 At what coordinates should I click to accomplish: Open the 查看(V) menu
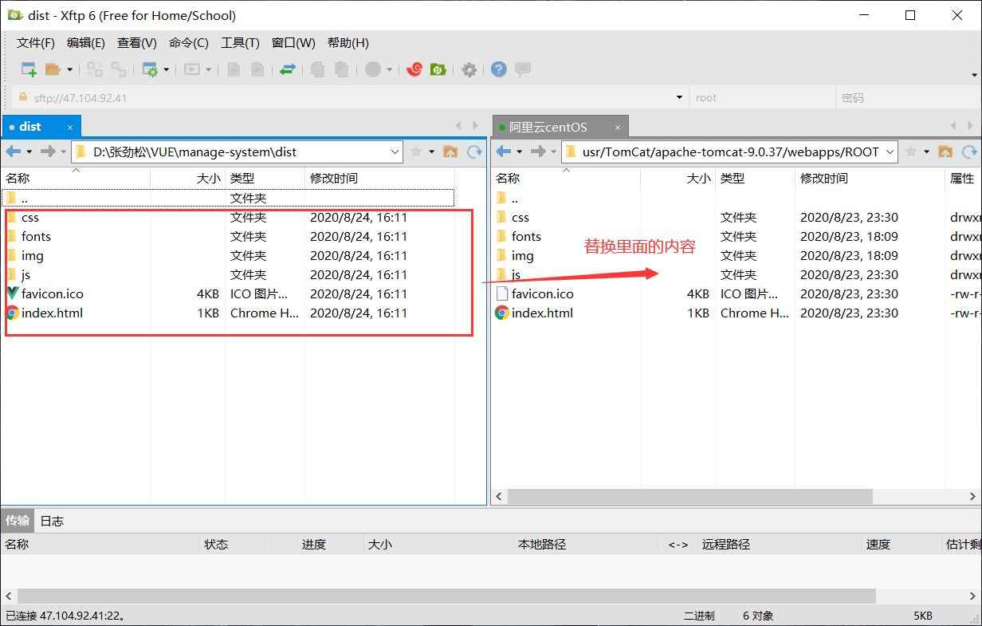tap(137, 43)
